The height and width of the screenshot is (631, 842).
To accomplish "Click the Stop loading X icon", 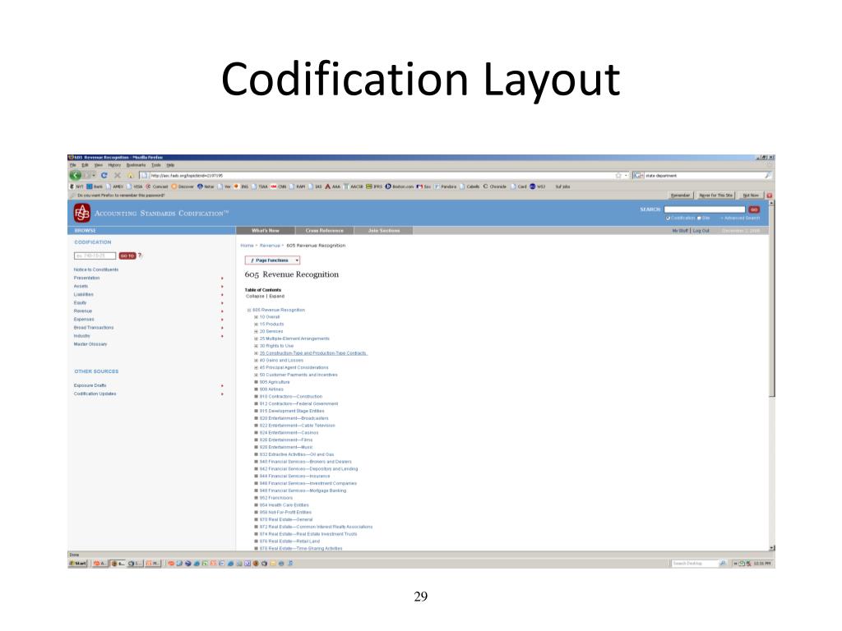I will 117,176.
